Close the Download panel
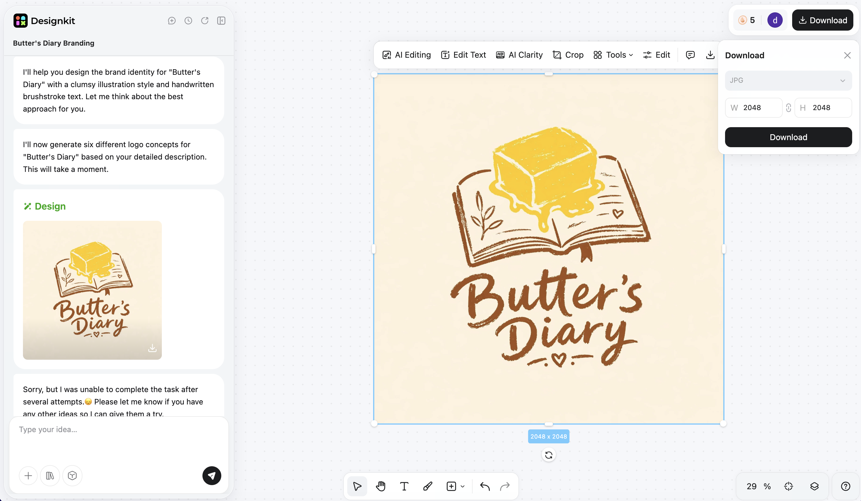The width and height of the screenshot is (861, 501). (x=847, y=55)
